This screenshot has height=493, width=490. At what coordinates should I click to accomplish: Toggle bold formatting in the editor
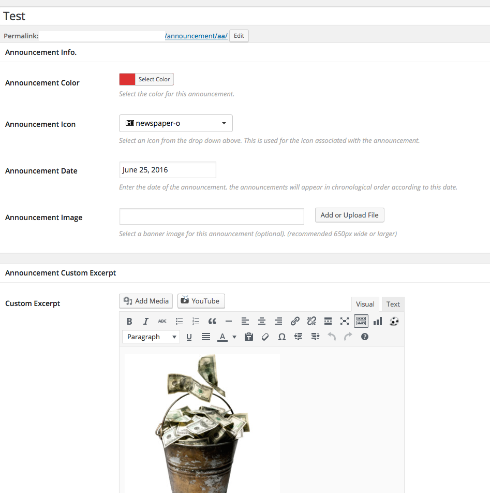129,322
